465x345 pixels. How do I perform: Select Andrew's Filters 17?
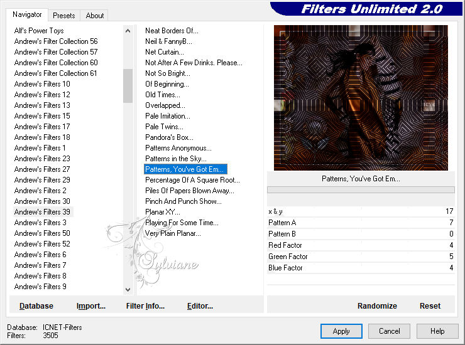point(42,127)
